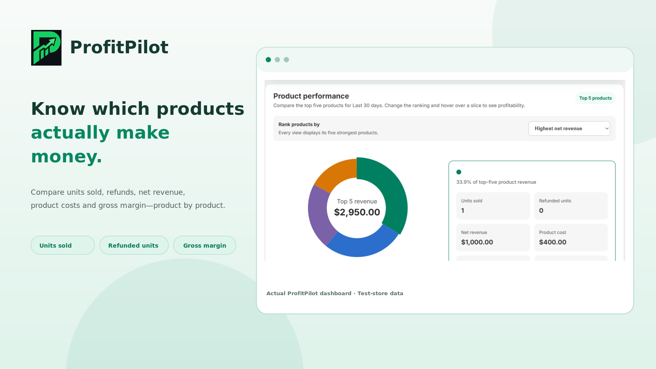
Task: Click the Refunded units pill under the headline
Action: click(x=134, y=245)
